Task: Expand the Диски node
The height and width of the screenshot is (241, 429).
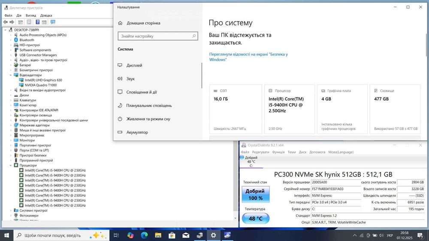Action: (x=11, y=95)
